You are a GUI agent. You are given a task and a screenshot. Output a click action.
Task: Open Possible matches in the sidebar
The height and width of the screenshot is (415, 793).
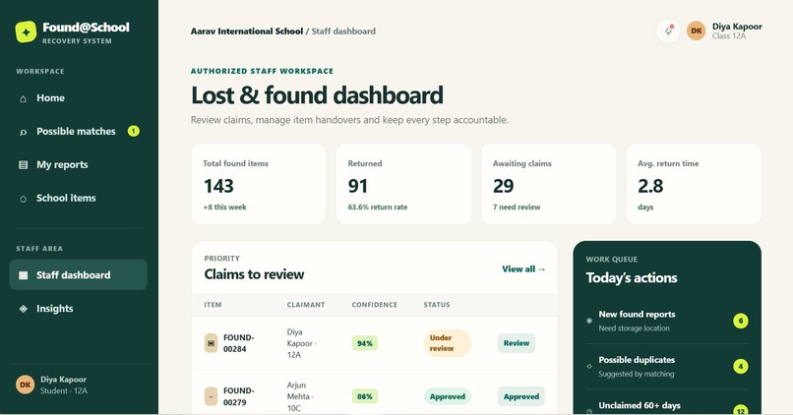(79, 132)
